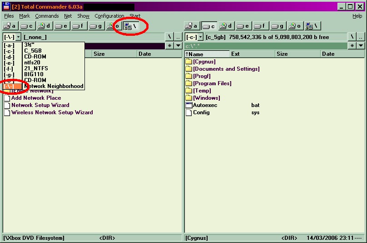Sort right panel by Date column
Image resolution: width=367 pixels, height=243 pixels.
point(342,54)
